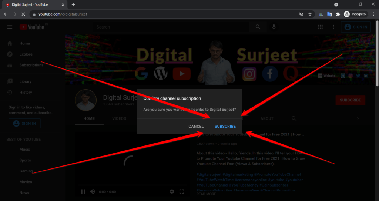This screenshot has height=201, width=379.
Task: Open the Twitter icon on banner links
Action: pyautogui.click(x=358, y=76)
